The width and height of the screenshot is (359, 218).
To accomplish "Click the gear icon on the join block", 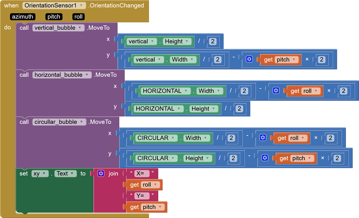I will (101, 173).
